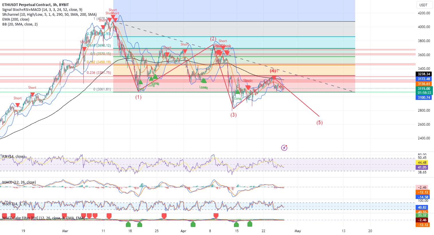Image resolution: width=434 pixels, height=235 pixels.
Task: Click the 2400.00 price axis label
Action: 424,138
